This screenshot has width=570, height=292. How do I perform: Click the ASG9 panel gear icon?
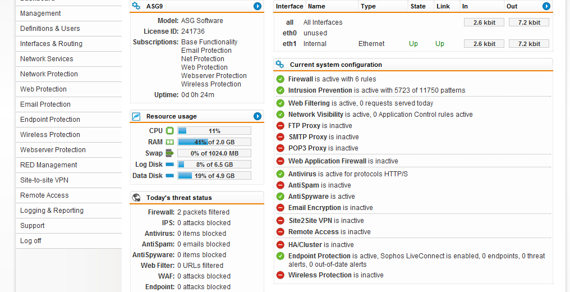[x=136, y=6]
